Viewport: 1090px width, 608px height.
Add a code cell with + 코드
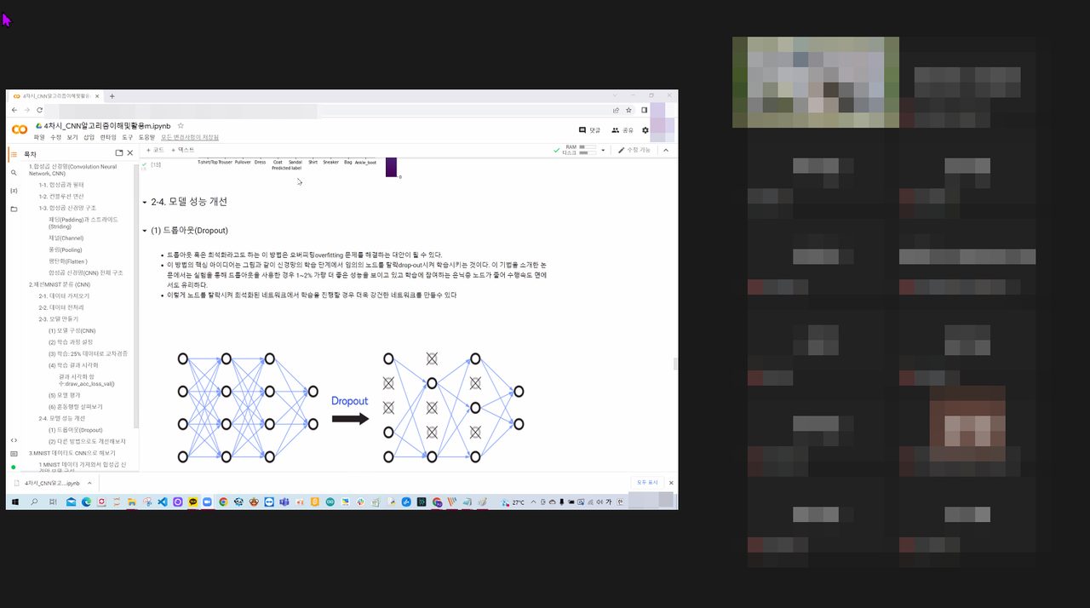155,150
